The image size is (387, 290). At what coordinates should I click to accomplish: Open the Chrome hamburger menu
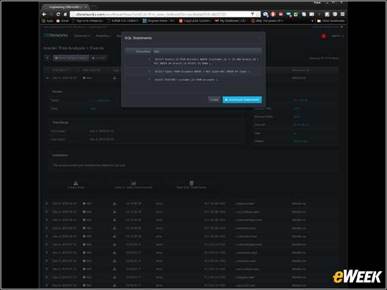[x=342, y=14]
